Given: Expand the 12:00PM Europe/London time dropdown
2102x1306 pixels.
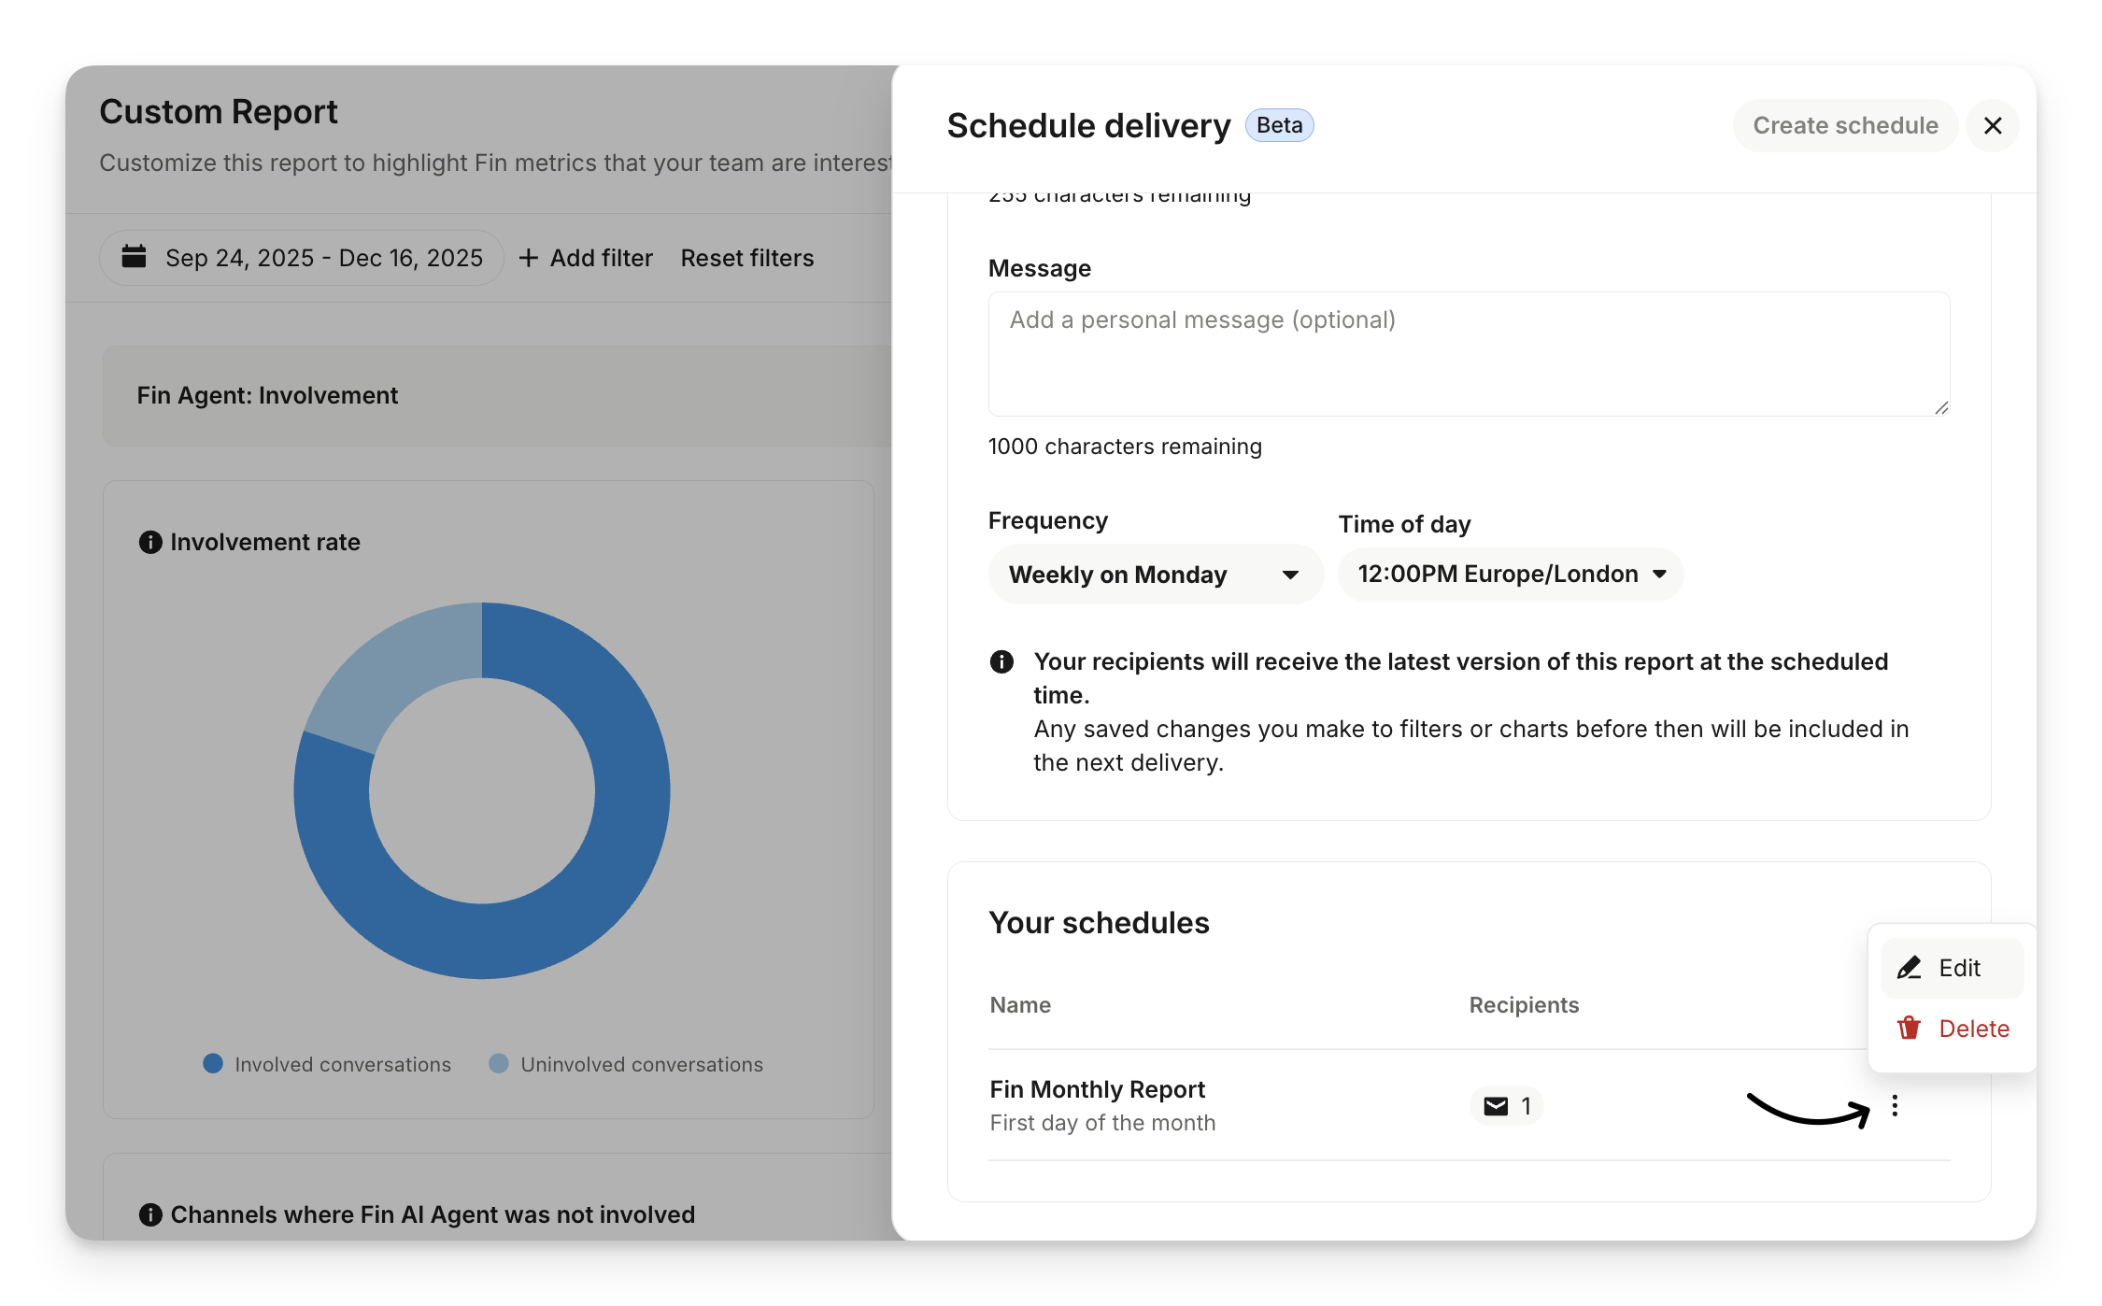Looking at the screenshot, I should coord(1510,575).
